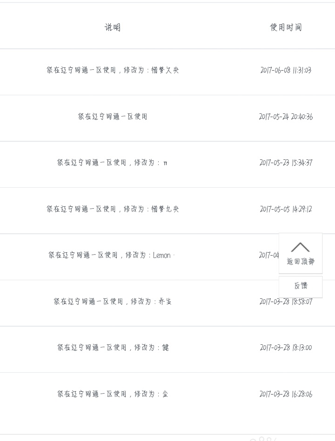
Task: Click the 返回顶部 text label
Action: click(301, 262)
